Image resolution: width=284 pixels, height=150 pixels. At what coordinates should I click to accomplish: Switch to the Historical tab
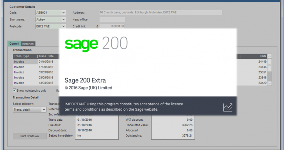[28, 44]
